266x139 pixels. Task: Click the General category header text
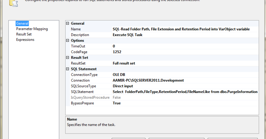pos(78,23)
